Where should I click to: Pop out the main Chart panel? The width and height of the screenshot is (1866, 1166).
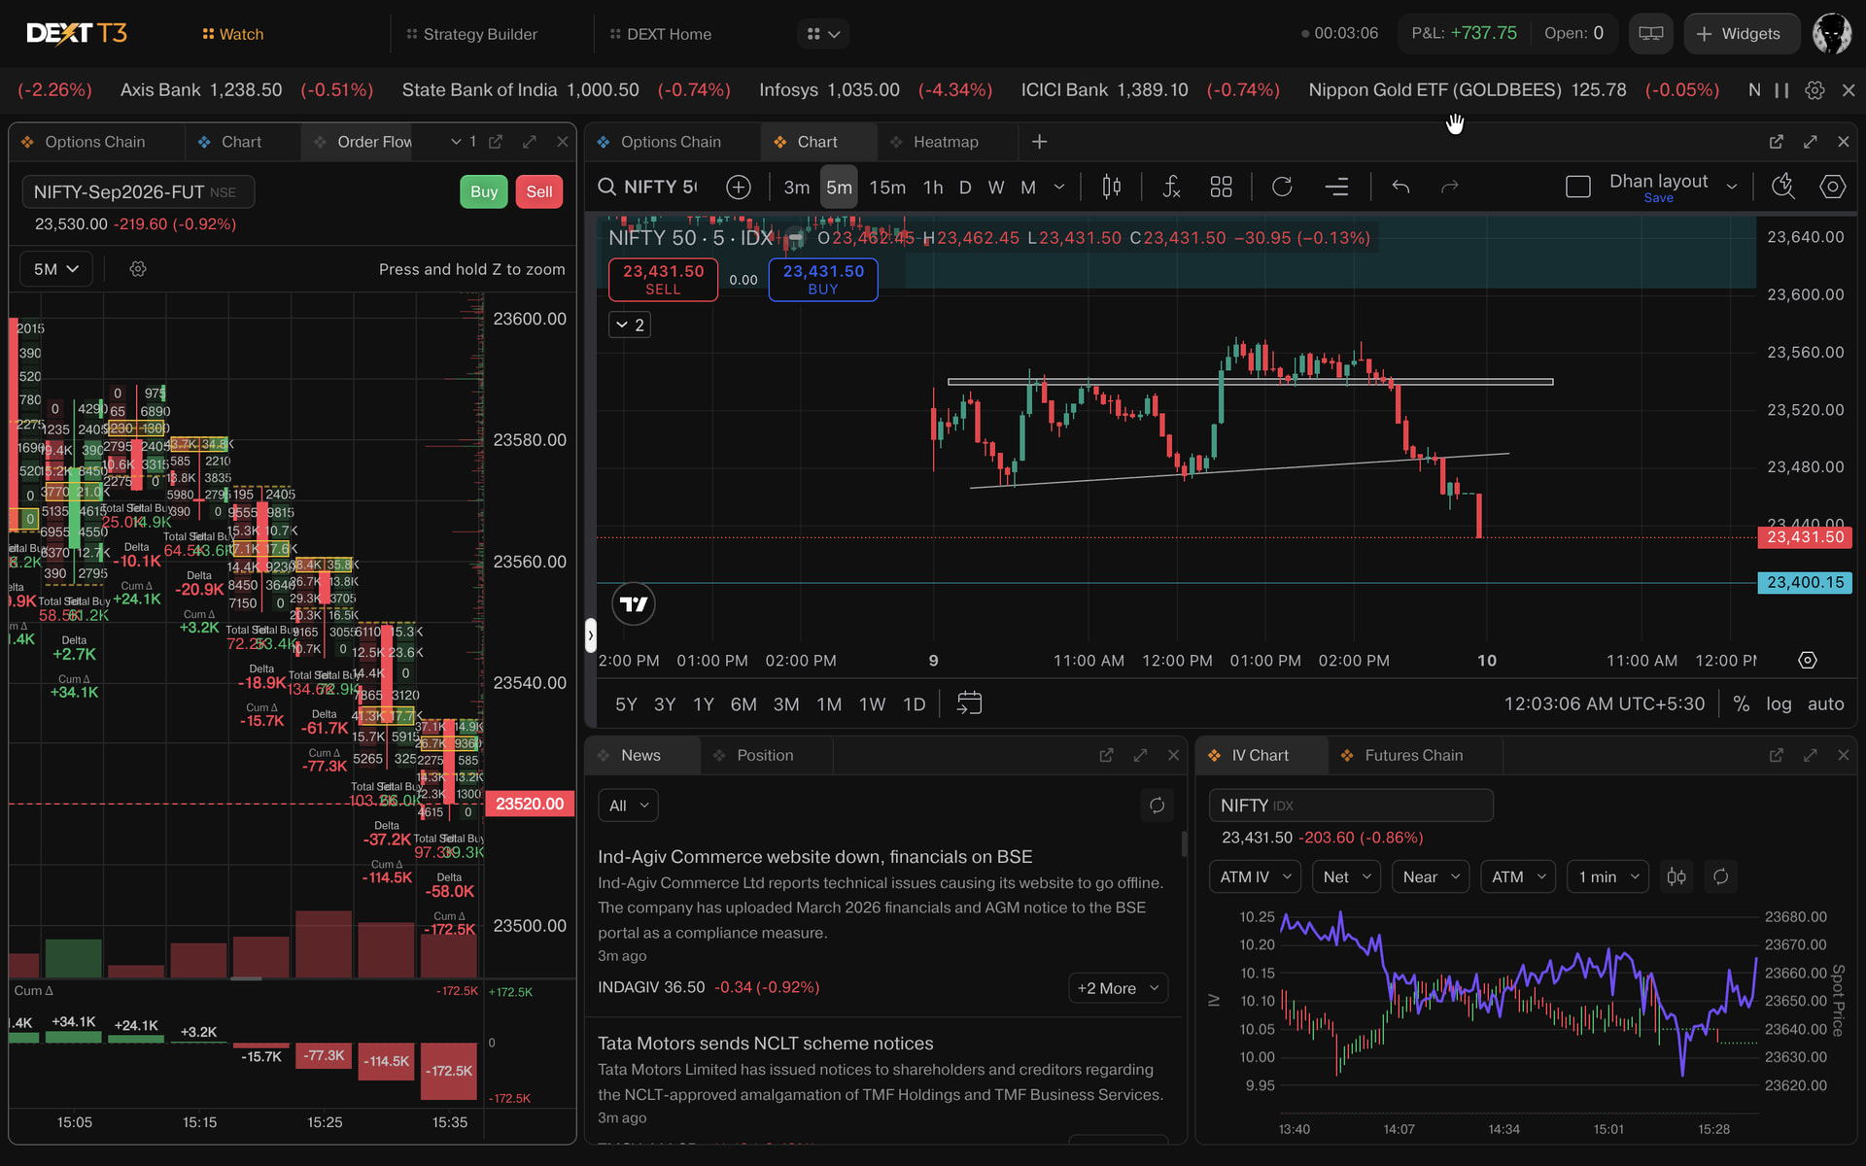(x=1777, y=142)
